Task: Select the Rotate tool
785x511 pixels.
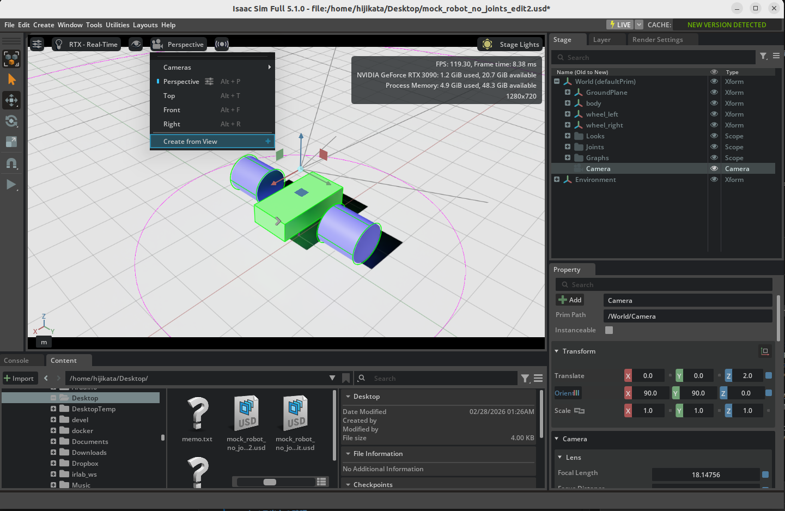Action: 11,121
